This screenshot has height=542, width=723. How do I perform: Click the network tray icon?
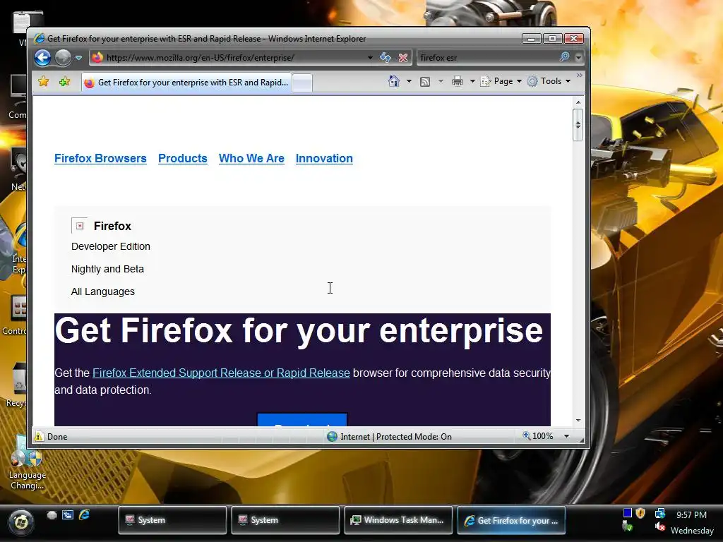660,513
